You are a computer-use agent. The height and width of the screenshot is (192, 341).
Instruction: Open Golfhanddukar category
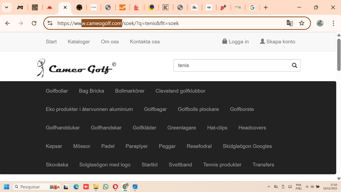coord(63,128)
